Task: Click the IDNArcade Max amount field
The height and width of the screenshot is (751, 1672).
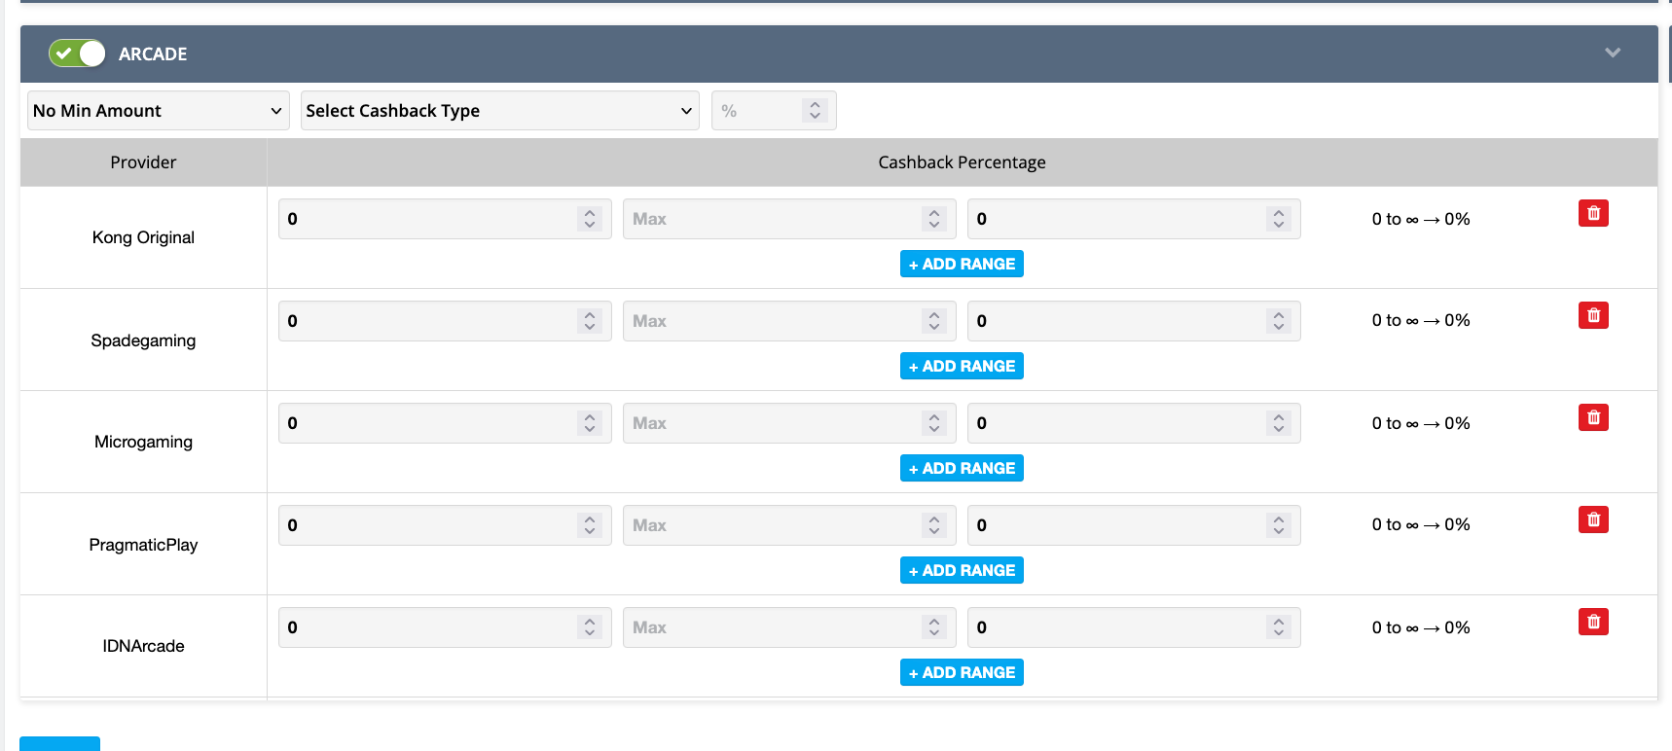Action: coord(789,627)
